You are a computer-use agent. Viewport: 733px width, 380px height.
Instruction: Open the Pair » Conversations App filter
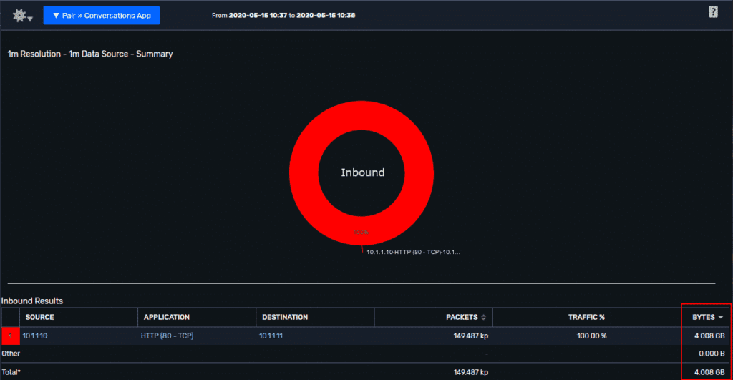(102, 16)
